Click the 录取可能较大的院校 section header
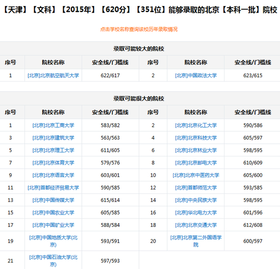 click(139, 48)
